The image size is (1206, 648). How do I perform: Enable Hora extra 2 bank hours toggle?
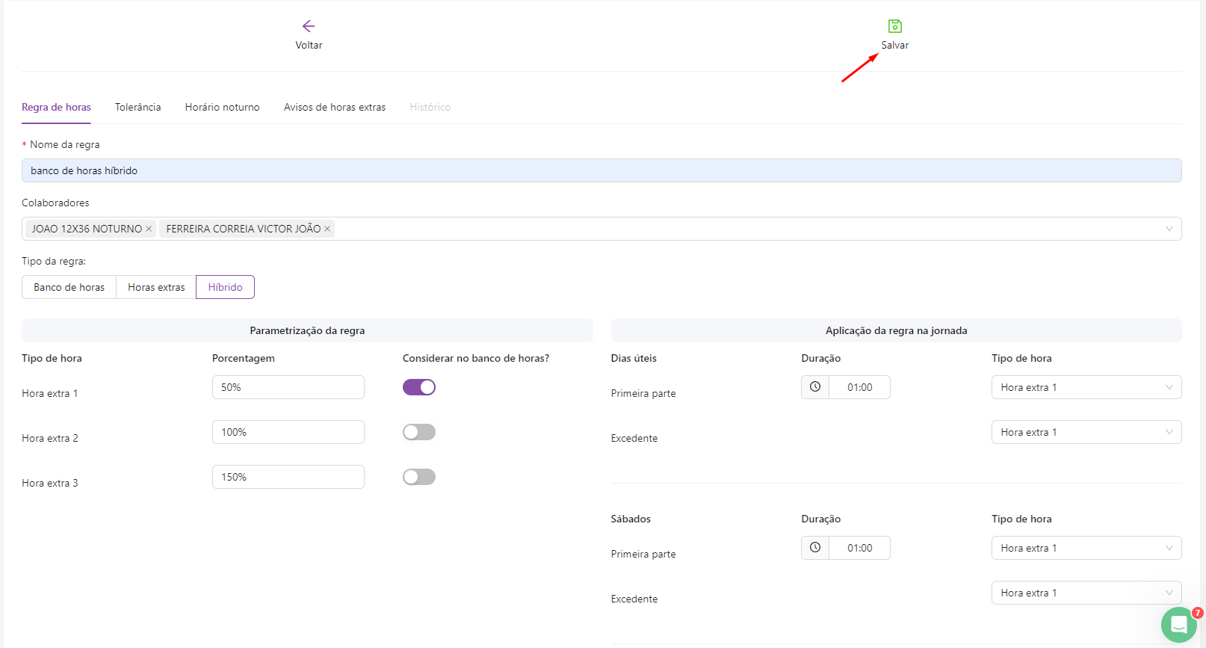pyautogui.click(x=419, y=432)
